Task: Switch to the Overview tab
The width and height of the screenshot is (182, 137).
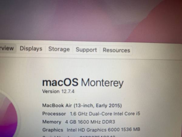Action: [7, 48]
